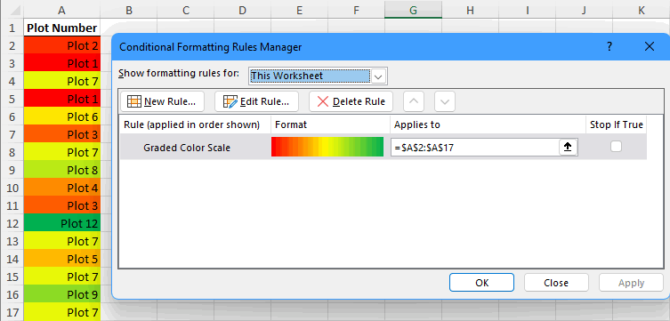
Task: Click 'Rule (applied in order shown)' header
Action: pos(195,124)
